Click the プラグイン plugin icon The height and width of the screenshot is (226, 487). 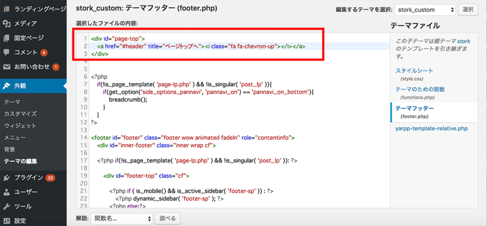pos(7,178)
